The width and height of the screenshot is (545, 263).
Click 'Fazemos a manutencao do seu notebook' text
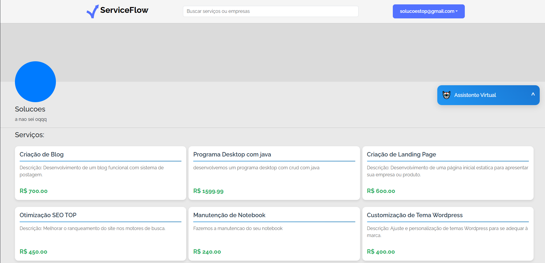click(238, 228)
